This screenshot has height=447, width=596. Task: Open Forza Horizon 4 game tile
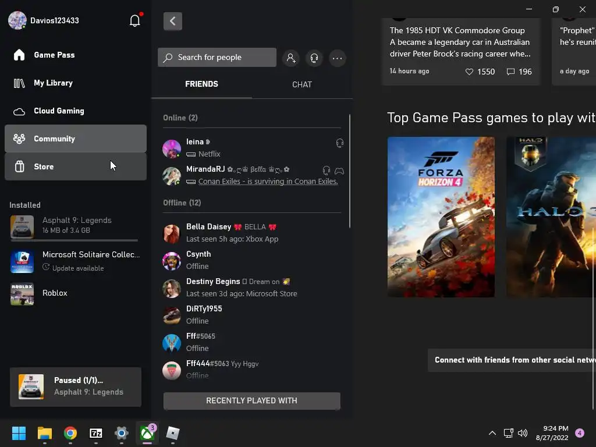pos(441,217)
